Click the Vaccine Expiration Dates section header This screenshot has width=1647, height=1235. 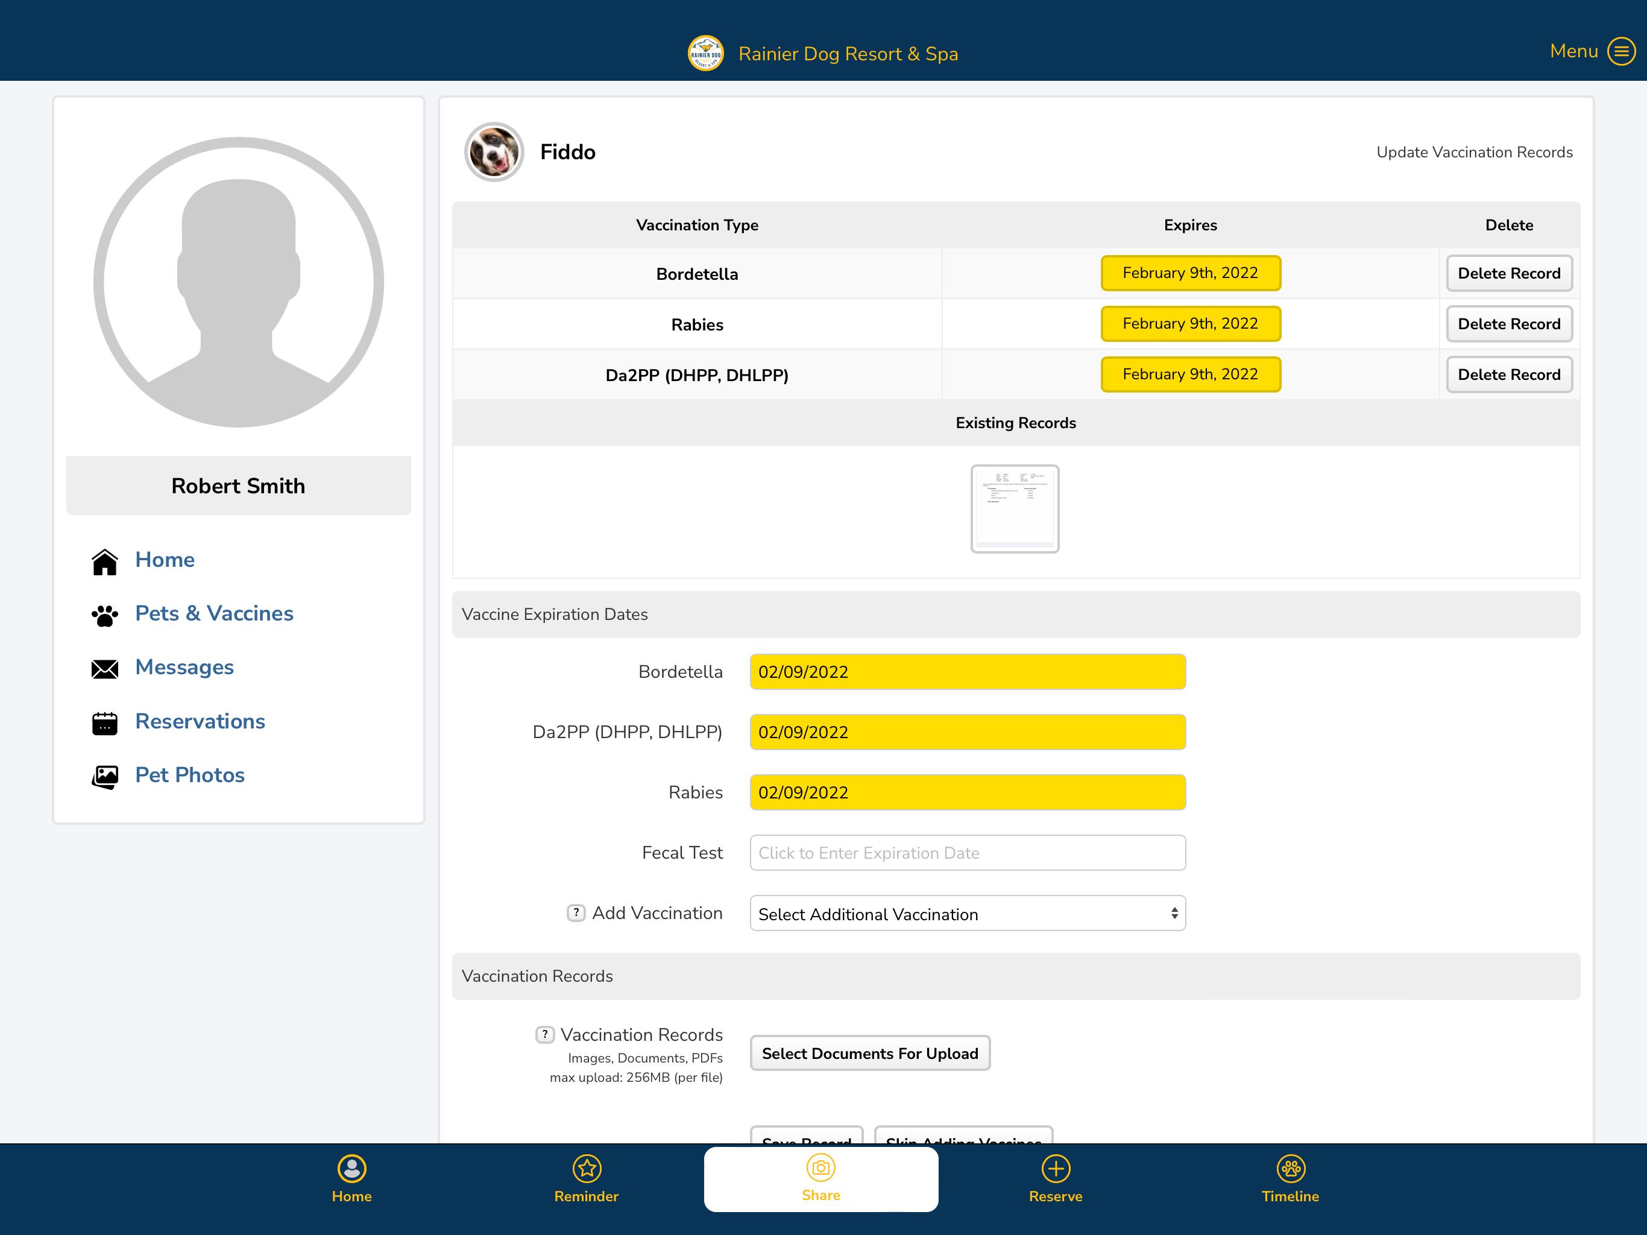(1016, 614)
